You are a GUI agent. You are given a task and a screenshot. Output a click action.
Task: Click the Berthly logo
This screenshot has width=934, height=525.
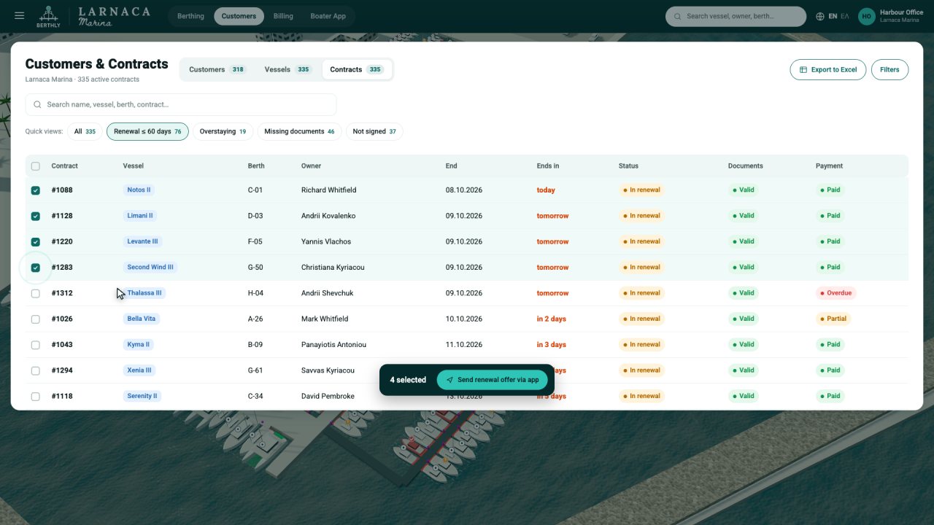point(49,16)
